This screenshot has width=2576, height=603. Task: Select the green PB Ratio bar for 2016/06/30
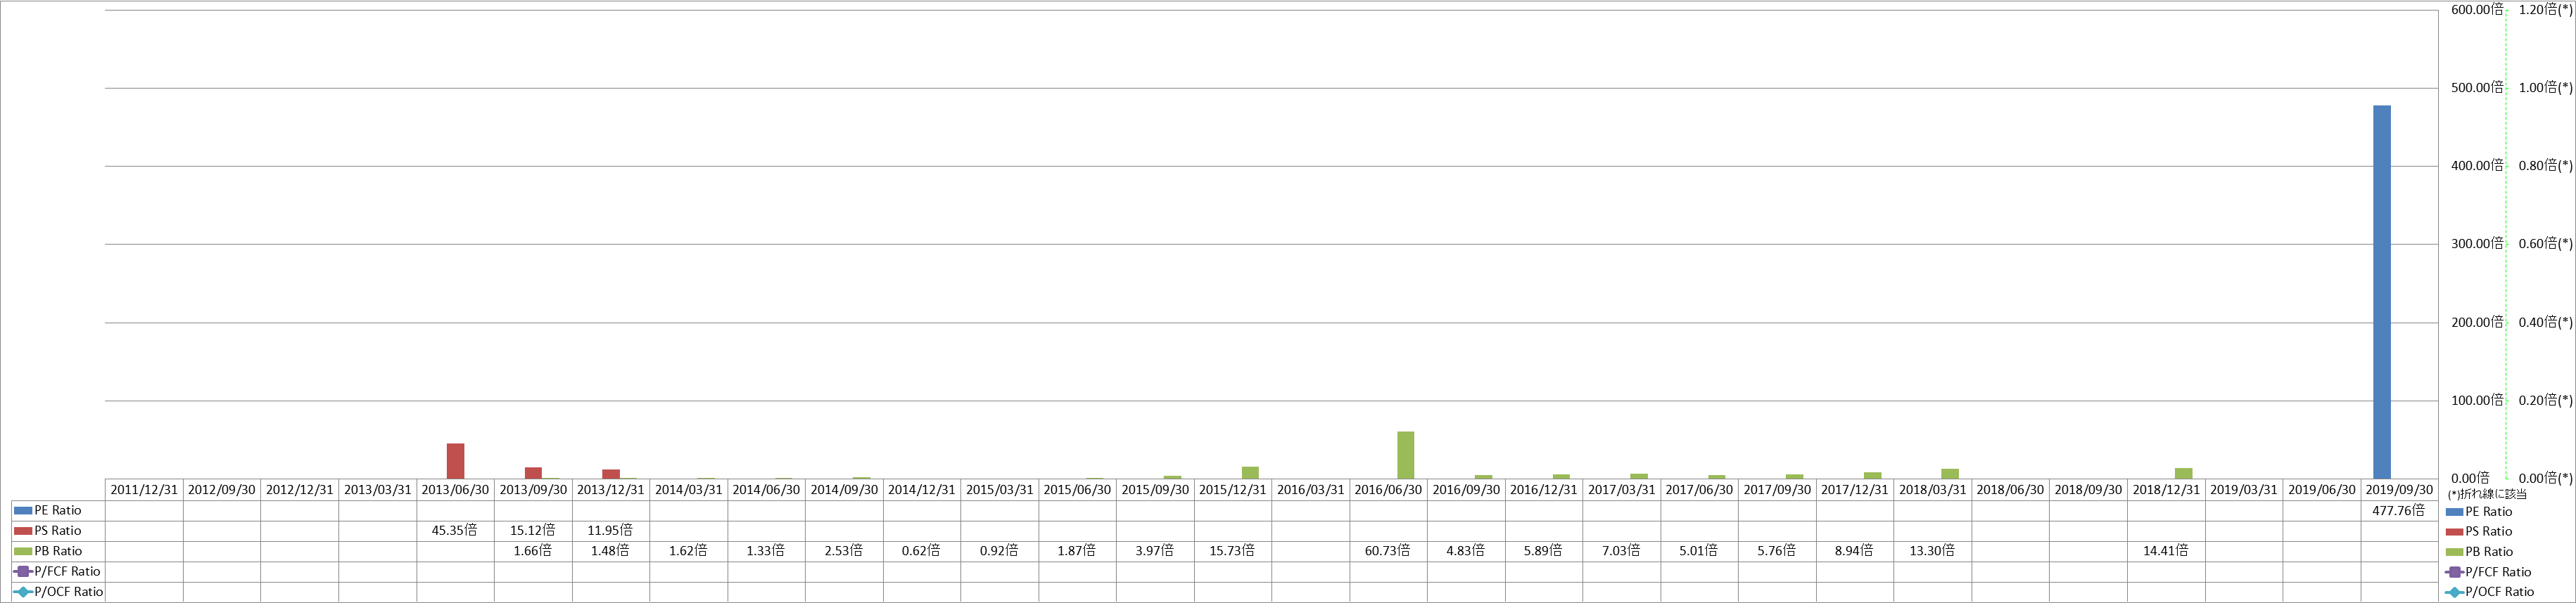[x=1406, y=454]
